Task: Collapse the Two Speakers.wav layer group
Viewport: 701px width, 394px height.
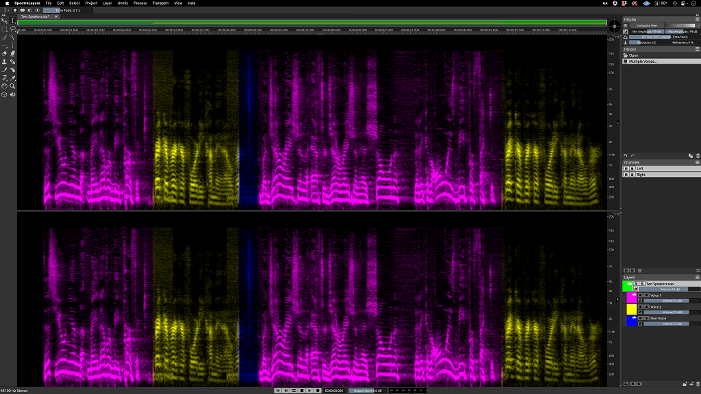Action: coord(629,284)
